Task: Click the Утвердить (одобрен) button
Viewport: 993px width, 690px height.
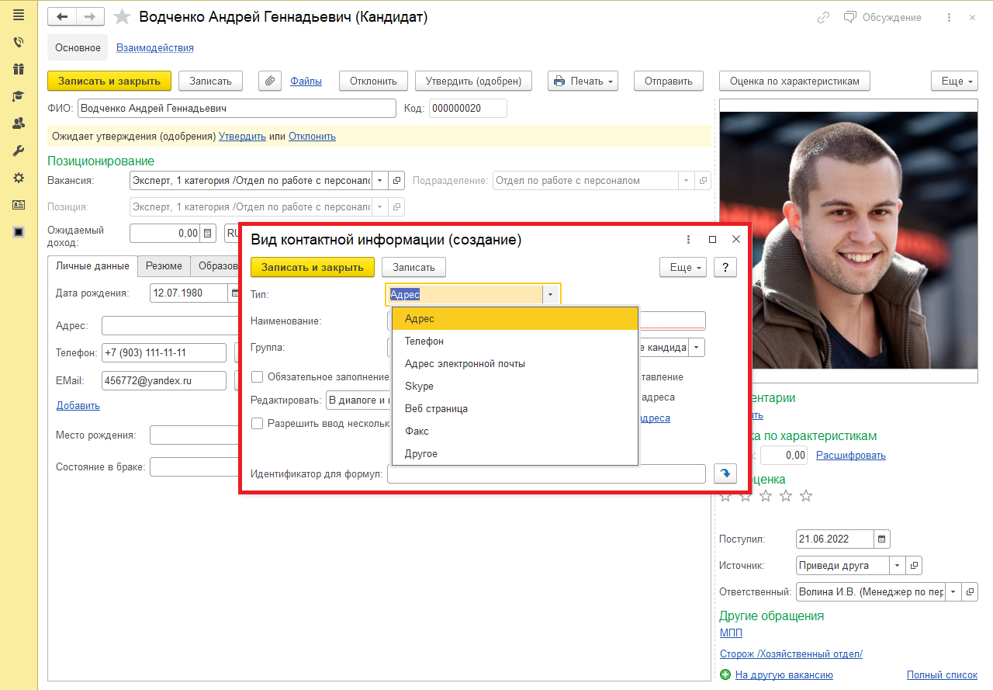Action: (x=473, y=81)
